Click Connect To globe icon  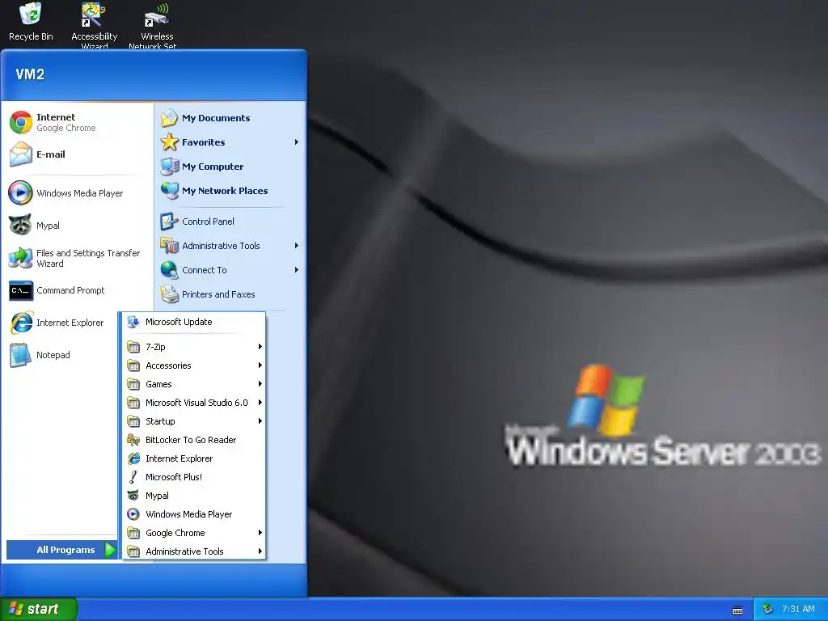(x=170, y=270)
